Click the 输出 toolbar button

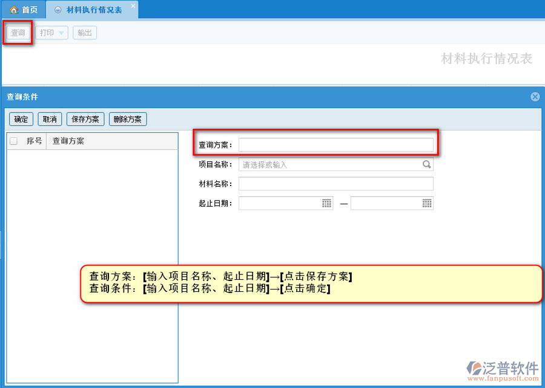click(85, 33)
